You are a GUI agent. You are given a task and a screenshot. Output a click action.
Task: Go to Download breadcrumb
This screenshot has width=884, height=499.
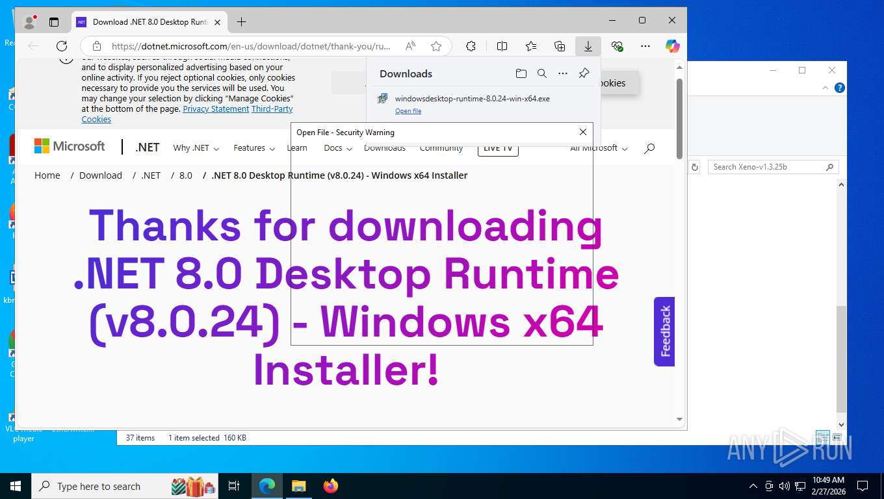click(101, 175)
